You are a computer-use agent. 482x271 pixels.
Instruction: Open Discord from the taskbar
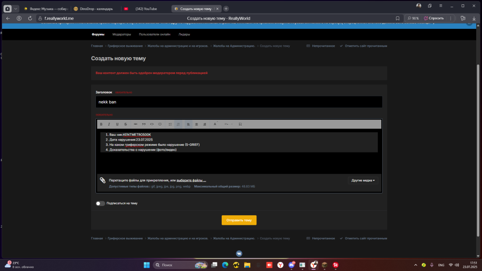pos(292,265)
